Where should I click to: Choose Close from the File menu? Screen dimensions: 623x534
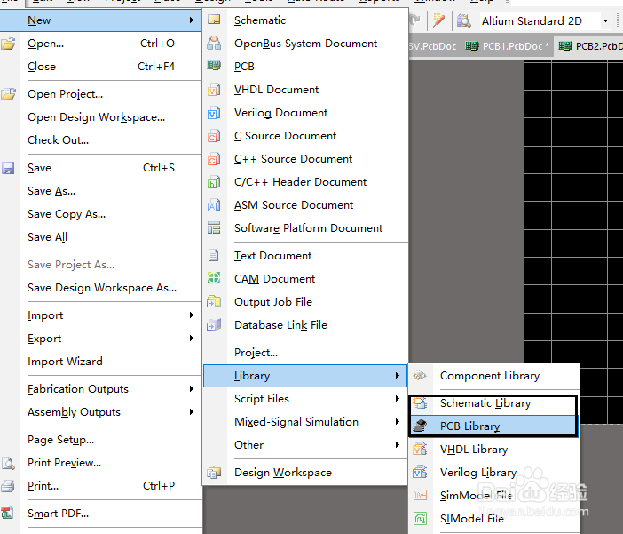(101, 66)
